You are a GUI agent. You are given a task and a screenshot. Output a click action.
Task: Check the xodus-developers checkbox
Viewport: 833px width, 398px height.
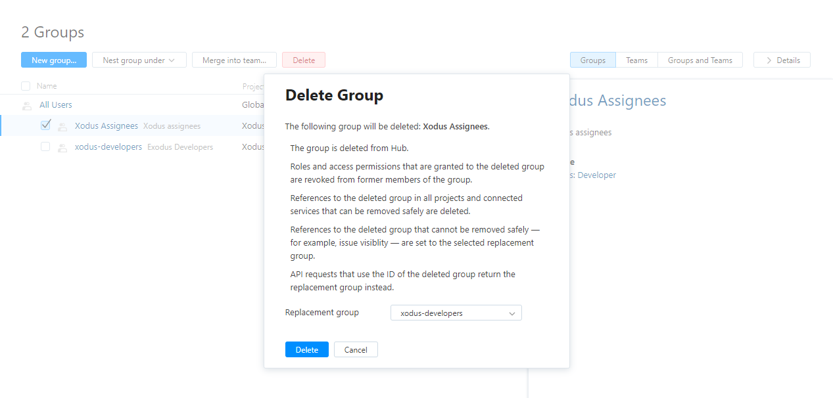click(45, 146)
